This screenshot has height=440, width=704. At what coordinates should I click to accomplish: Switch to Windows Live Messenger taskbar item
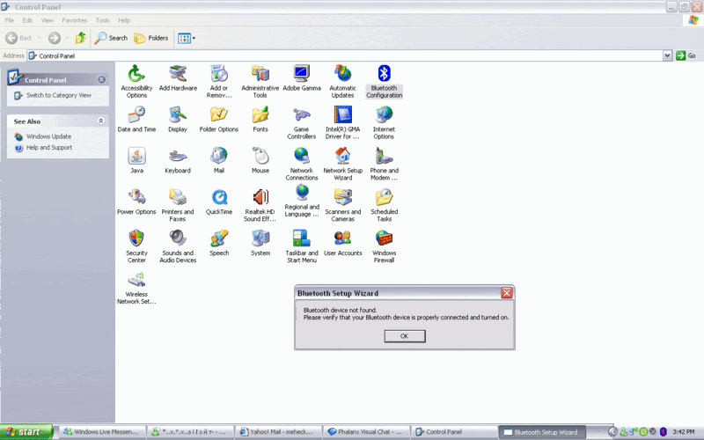(x=103, y=432)
